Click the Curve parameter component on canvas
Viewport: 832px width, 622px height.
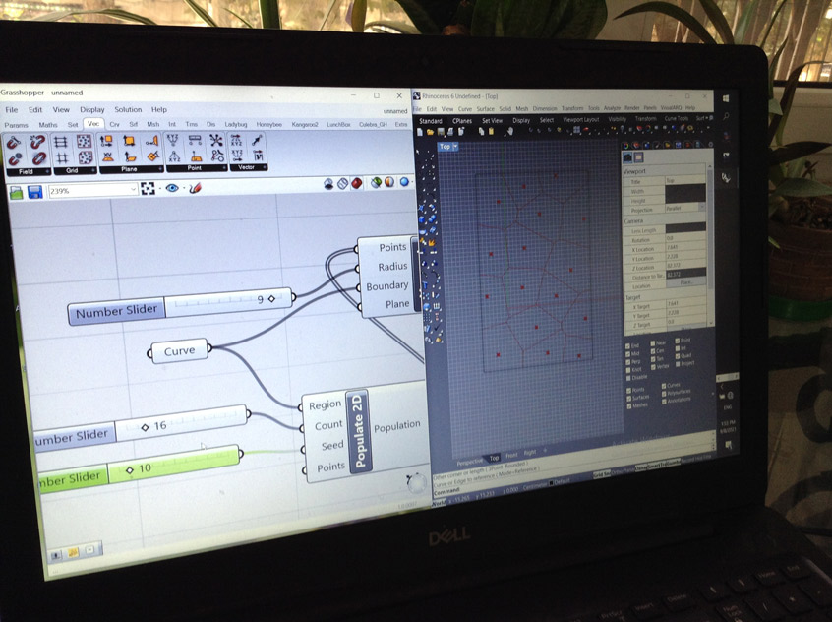point(180,351)
